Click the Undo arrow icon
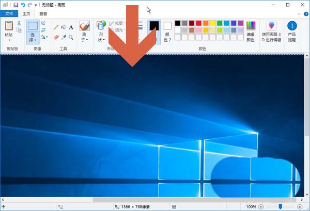 [x=23, y=5]
